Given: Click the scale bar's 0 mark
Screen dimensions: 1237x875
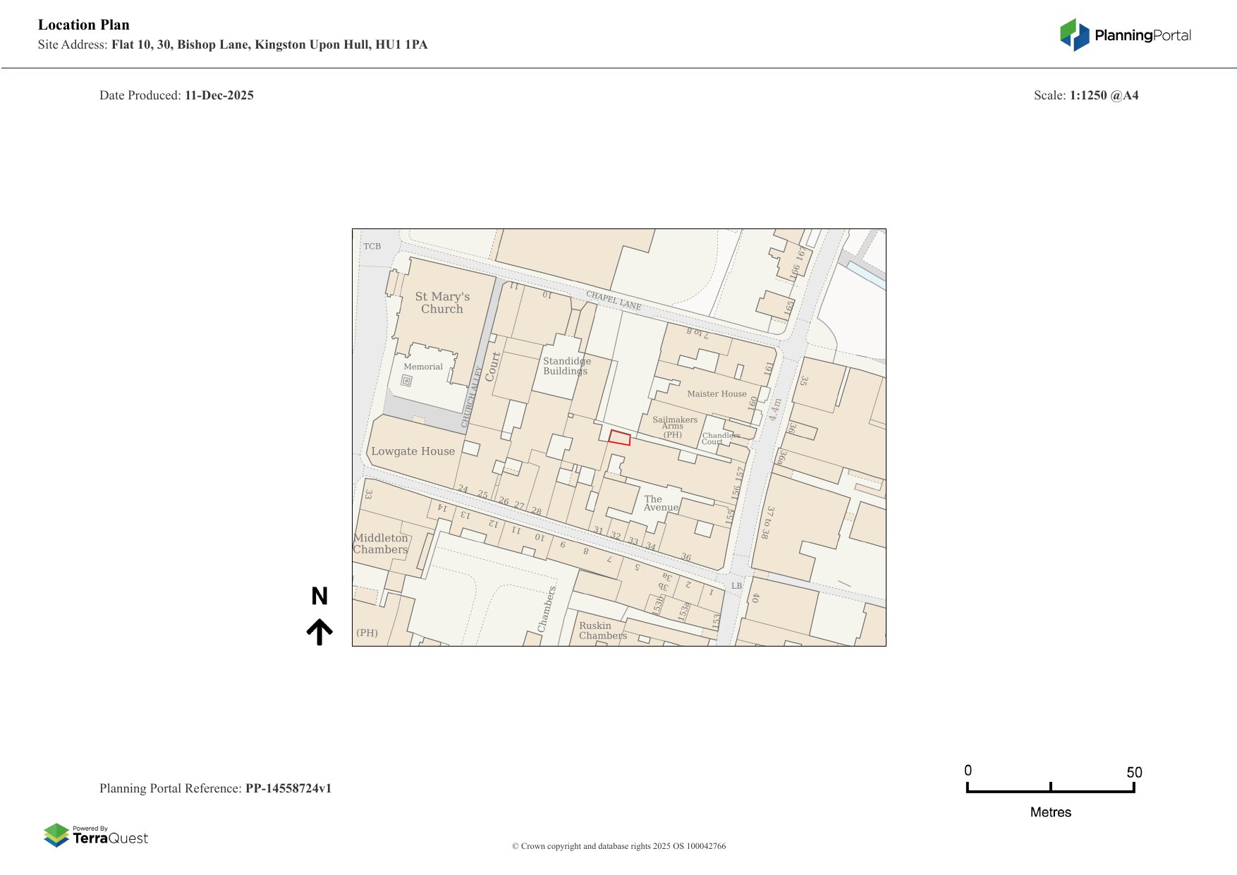Looking at the screenshot, I should coord(968,771).
